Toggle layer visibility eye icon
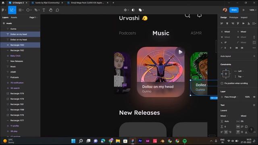This screenshot has height=145, width=258. 254,97
